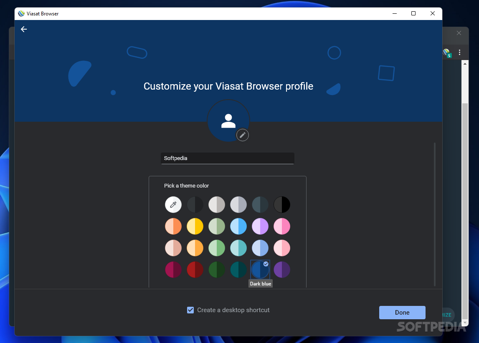Choose the pastel green swatch
Viewport: 479px width, 343px height.
coord(217,248)
